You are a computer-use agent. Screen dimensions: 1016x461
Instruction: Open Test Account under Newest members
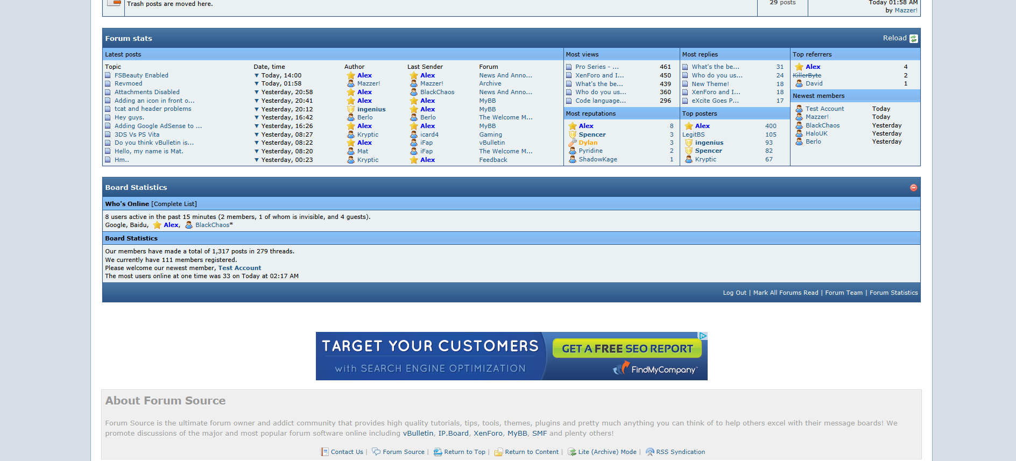coord(824,109)
